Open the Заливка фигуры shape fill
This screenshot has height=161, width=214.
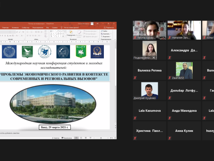91,31
